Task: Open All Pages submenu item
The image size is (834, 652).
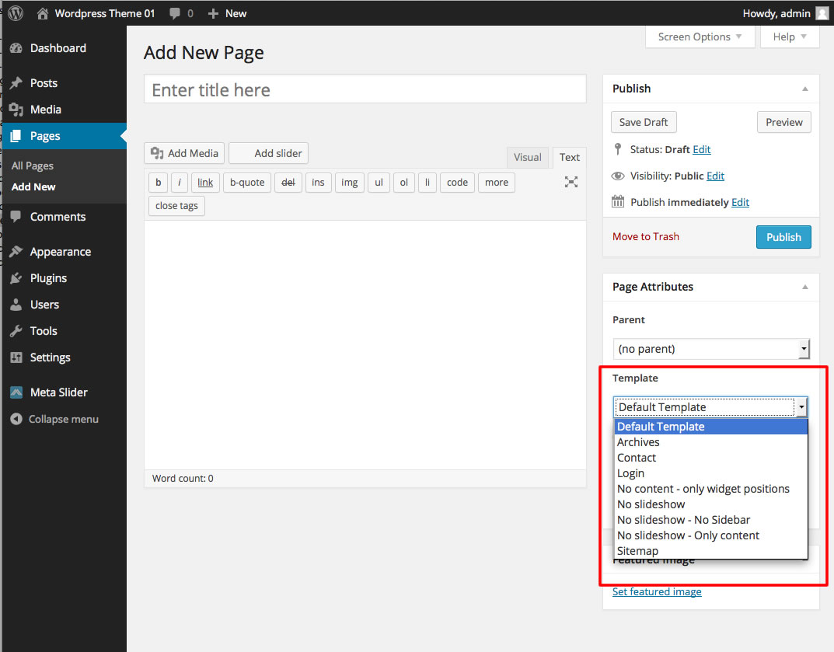Action: [x=33, y=166]
